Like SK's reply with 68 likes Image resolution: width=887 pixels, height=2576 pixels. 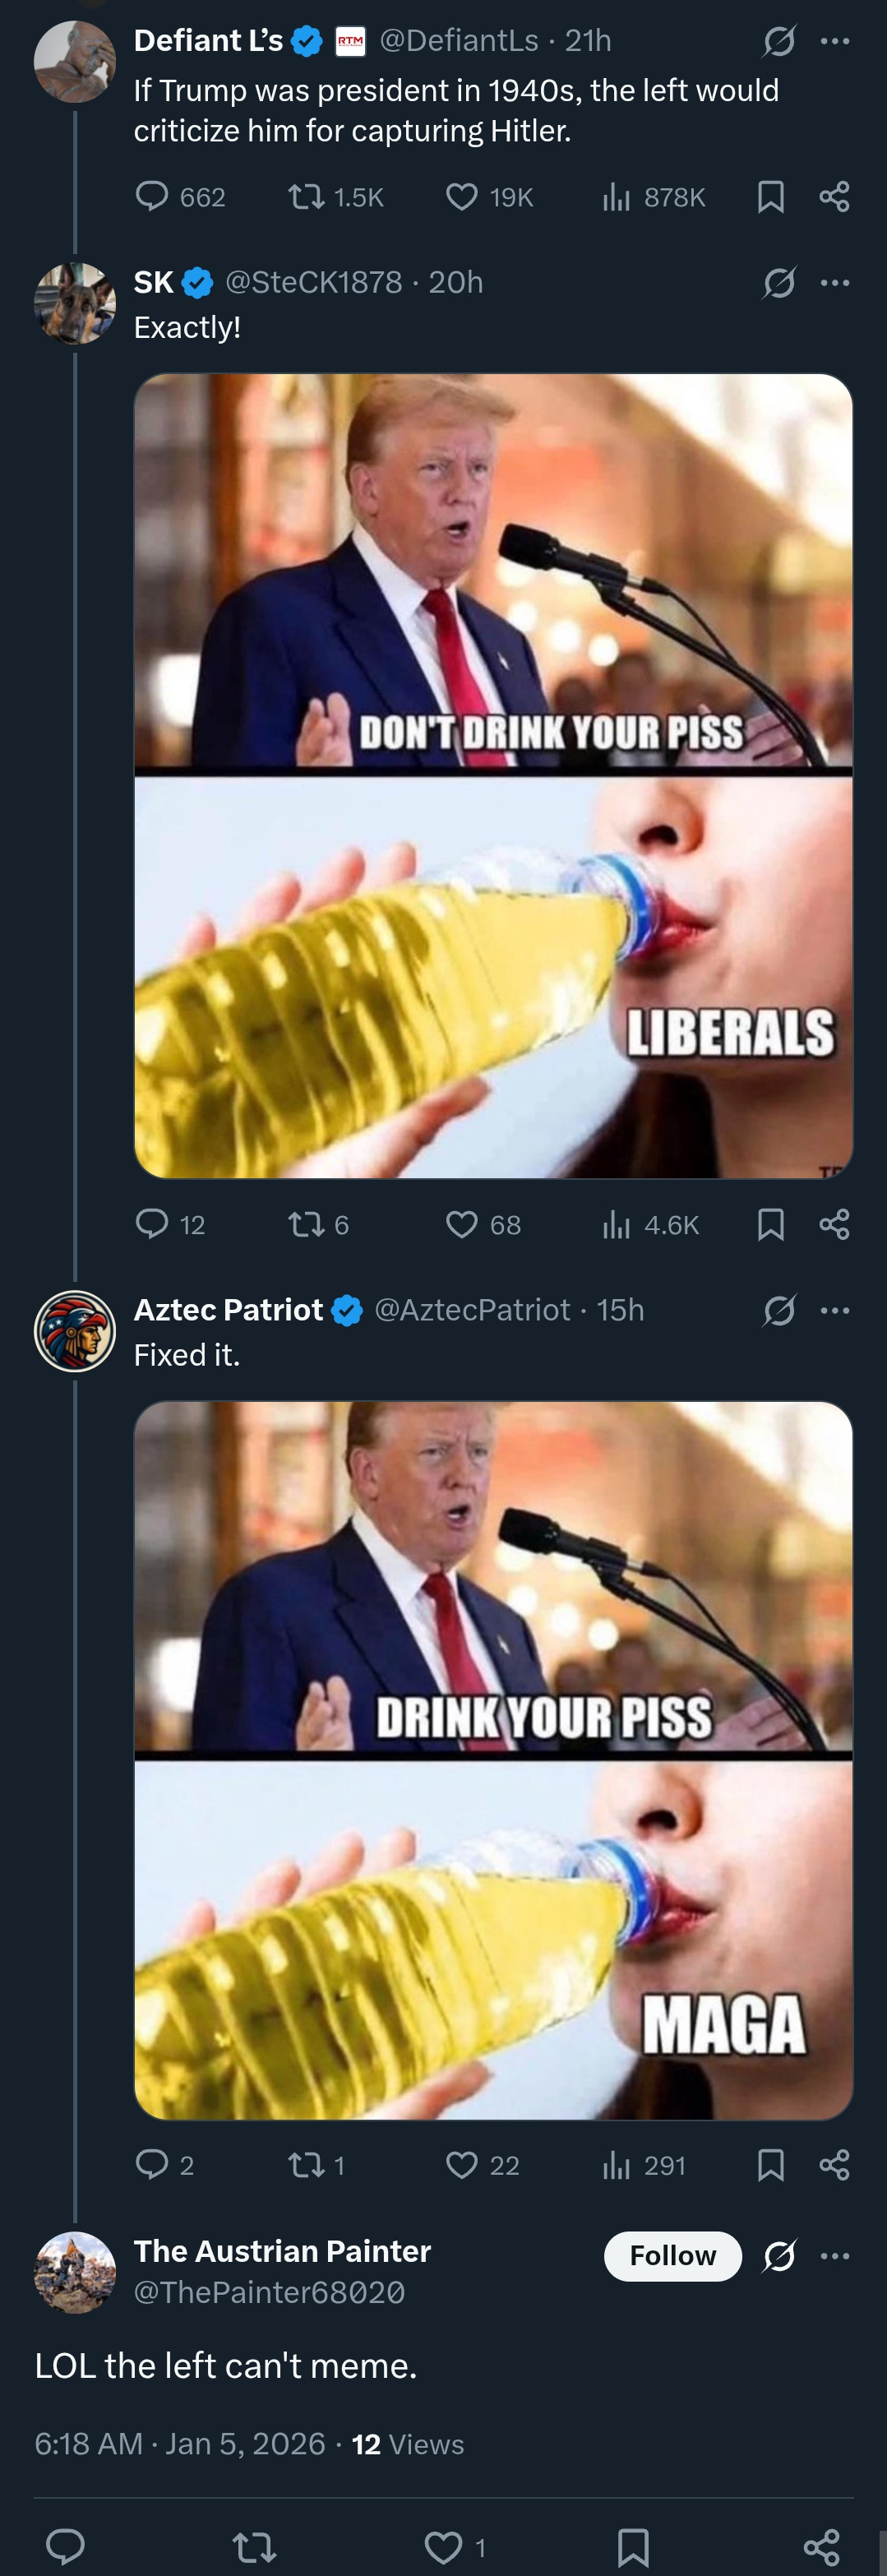pyautogui.click(x=461, y=1224)
